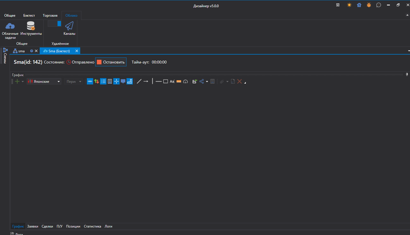This screenshot has height=235, width=410.
Task: Click the save-with-green-arrow chart icon
Action: click(x=195, y=82)
